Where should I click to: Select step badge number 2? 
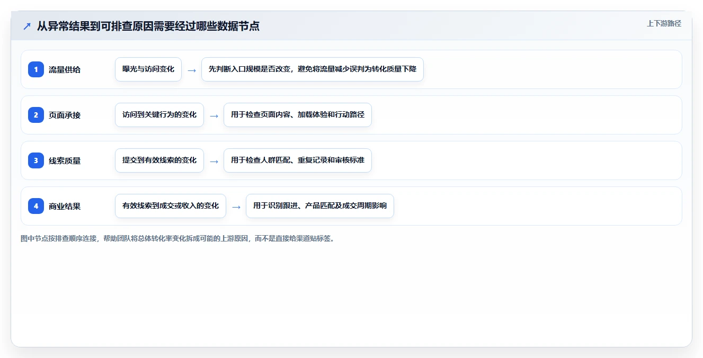36,115
